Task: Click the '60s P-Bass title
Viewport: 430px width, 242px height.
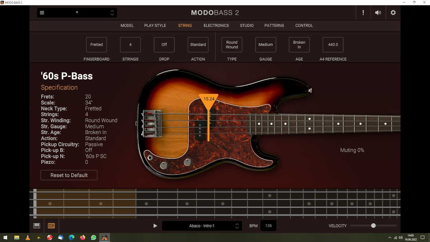Action: 67,76
